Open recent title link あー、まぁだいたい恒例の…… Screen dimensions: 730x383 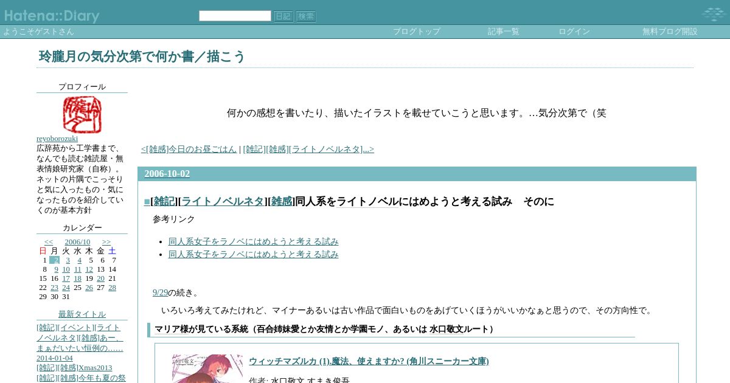[x=80, y=343]
